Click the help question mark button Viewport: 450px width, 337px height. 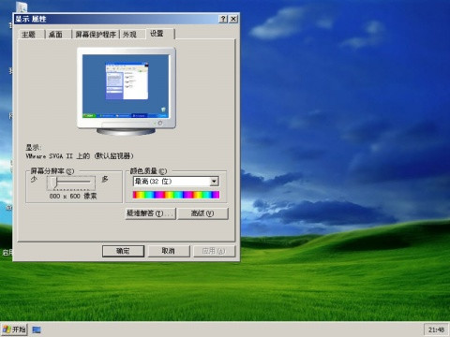point(223,19)
